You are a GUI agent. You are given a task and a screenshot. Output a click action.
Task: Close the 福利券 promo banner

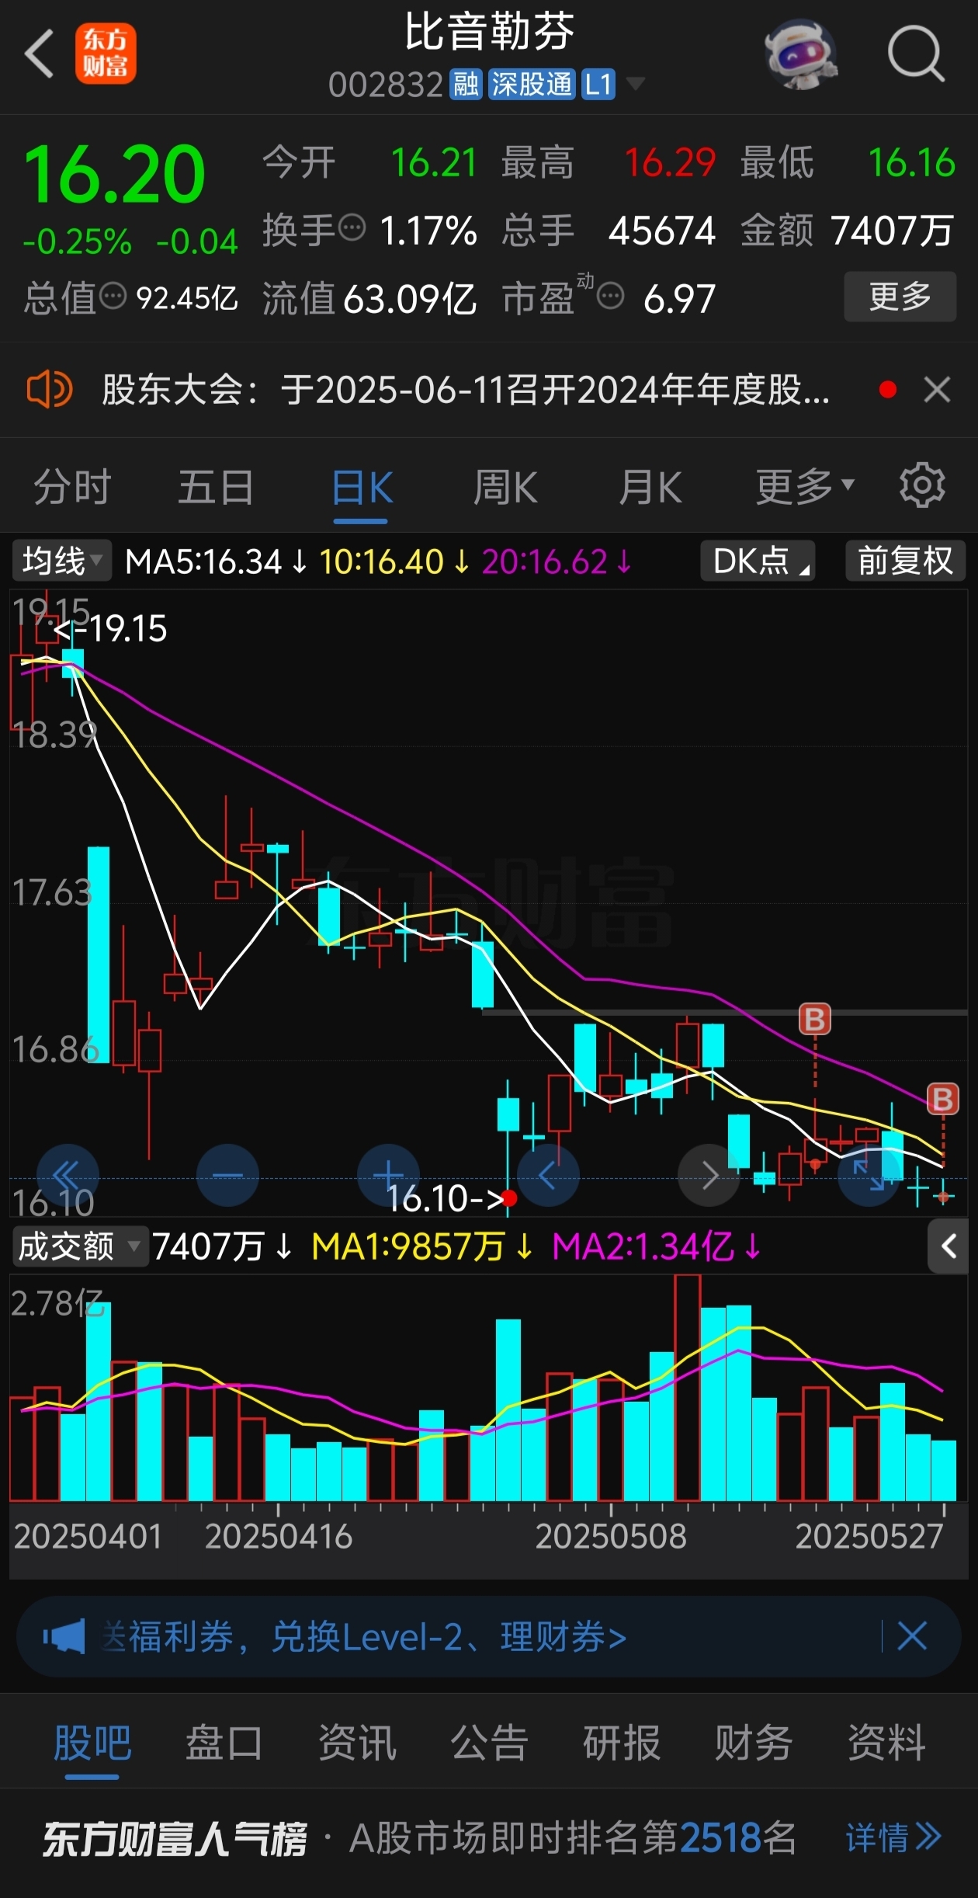912,1636
